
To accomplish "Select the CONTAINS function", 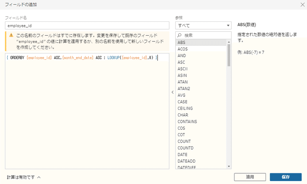I will tap(201, 122).
